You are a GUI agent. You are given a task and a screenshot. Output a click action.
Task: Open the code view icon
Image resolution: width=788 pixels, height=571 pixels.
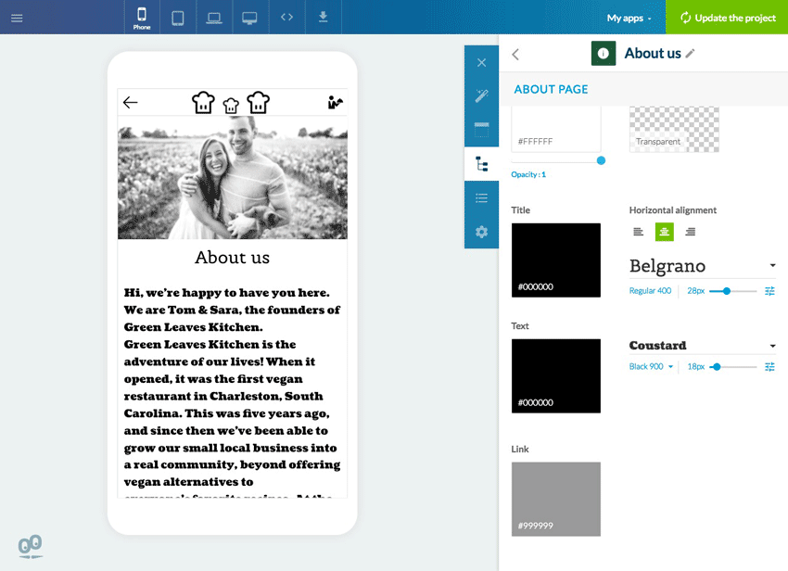coord(286,18)
